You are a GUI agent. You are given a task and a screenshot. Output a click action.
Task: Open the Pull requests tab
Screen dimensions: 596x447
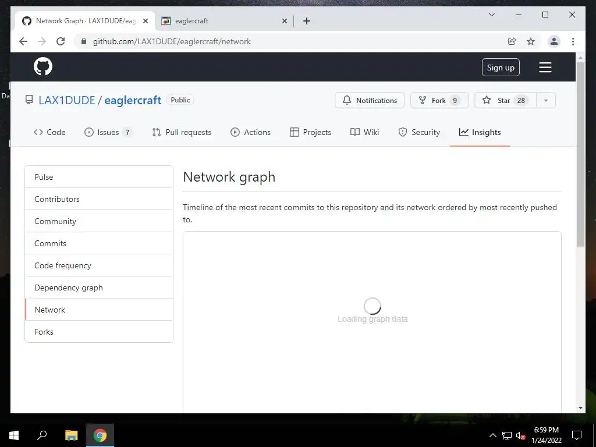182,132
